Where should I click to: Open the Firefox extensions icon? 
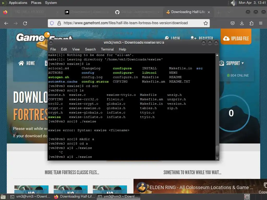point(251,23)
